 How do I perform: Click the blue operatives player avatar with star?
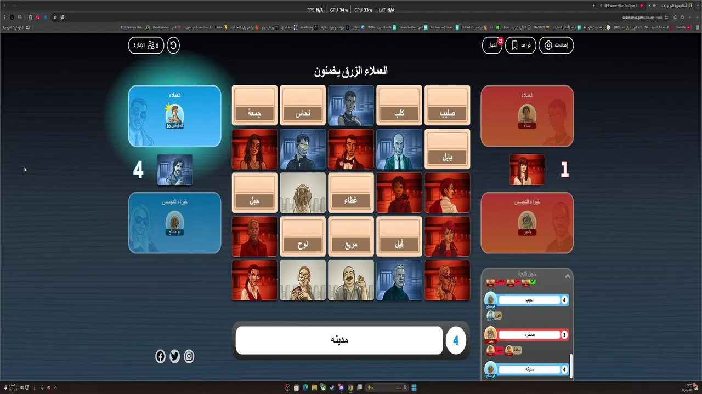click(174, 115)
